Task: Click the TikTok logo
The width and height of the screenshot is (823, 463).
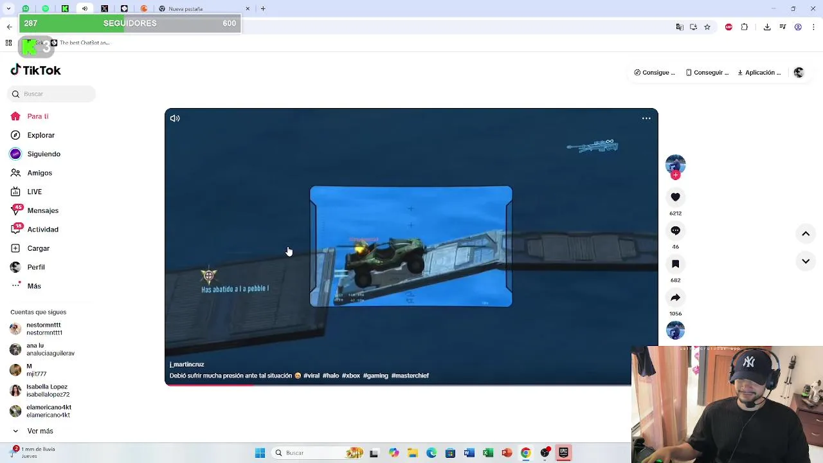Action: pos(35,70)
